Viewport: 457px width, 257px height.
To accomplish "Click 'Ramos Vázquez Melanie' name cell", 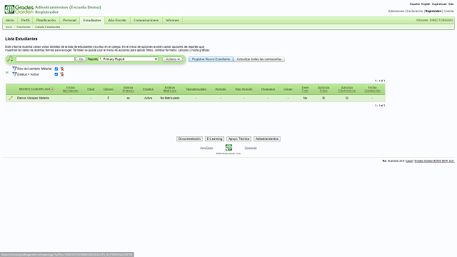I will [33, 99].
